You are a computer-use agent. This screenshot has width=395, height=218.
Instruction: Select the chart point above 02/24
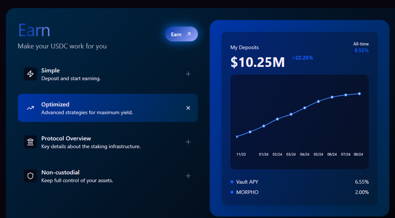click(x=278, y=119)
